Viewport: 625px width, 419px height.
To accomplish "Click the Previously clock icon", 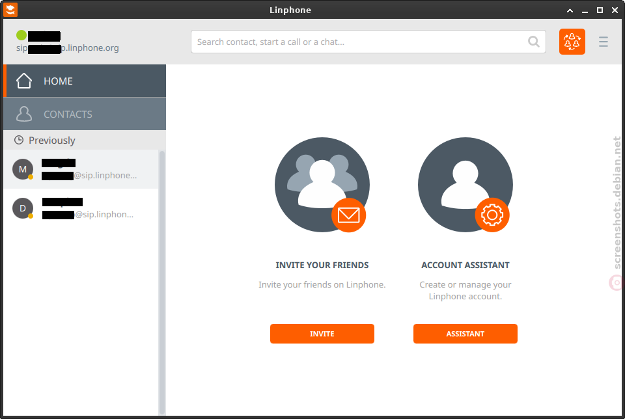I will [x=19, y=140].
